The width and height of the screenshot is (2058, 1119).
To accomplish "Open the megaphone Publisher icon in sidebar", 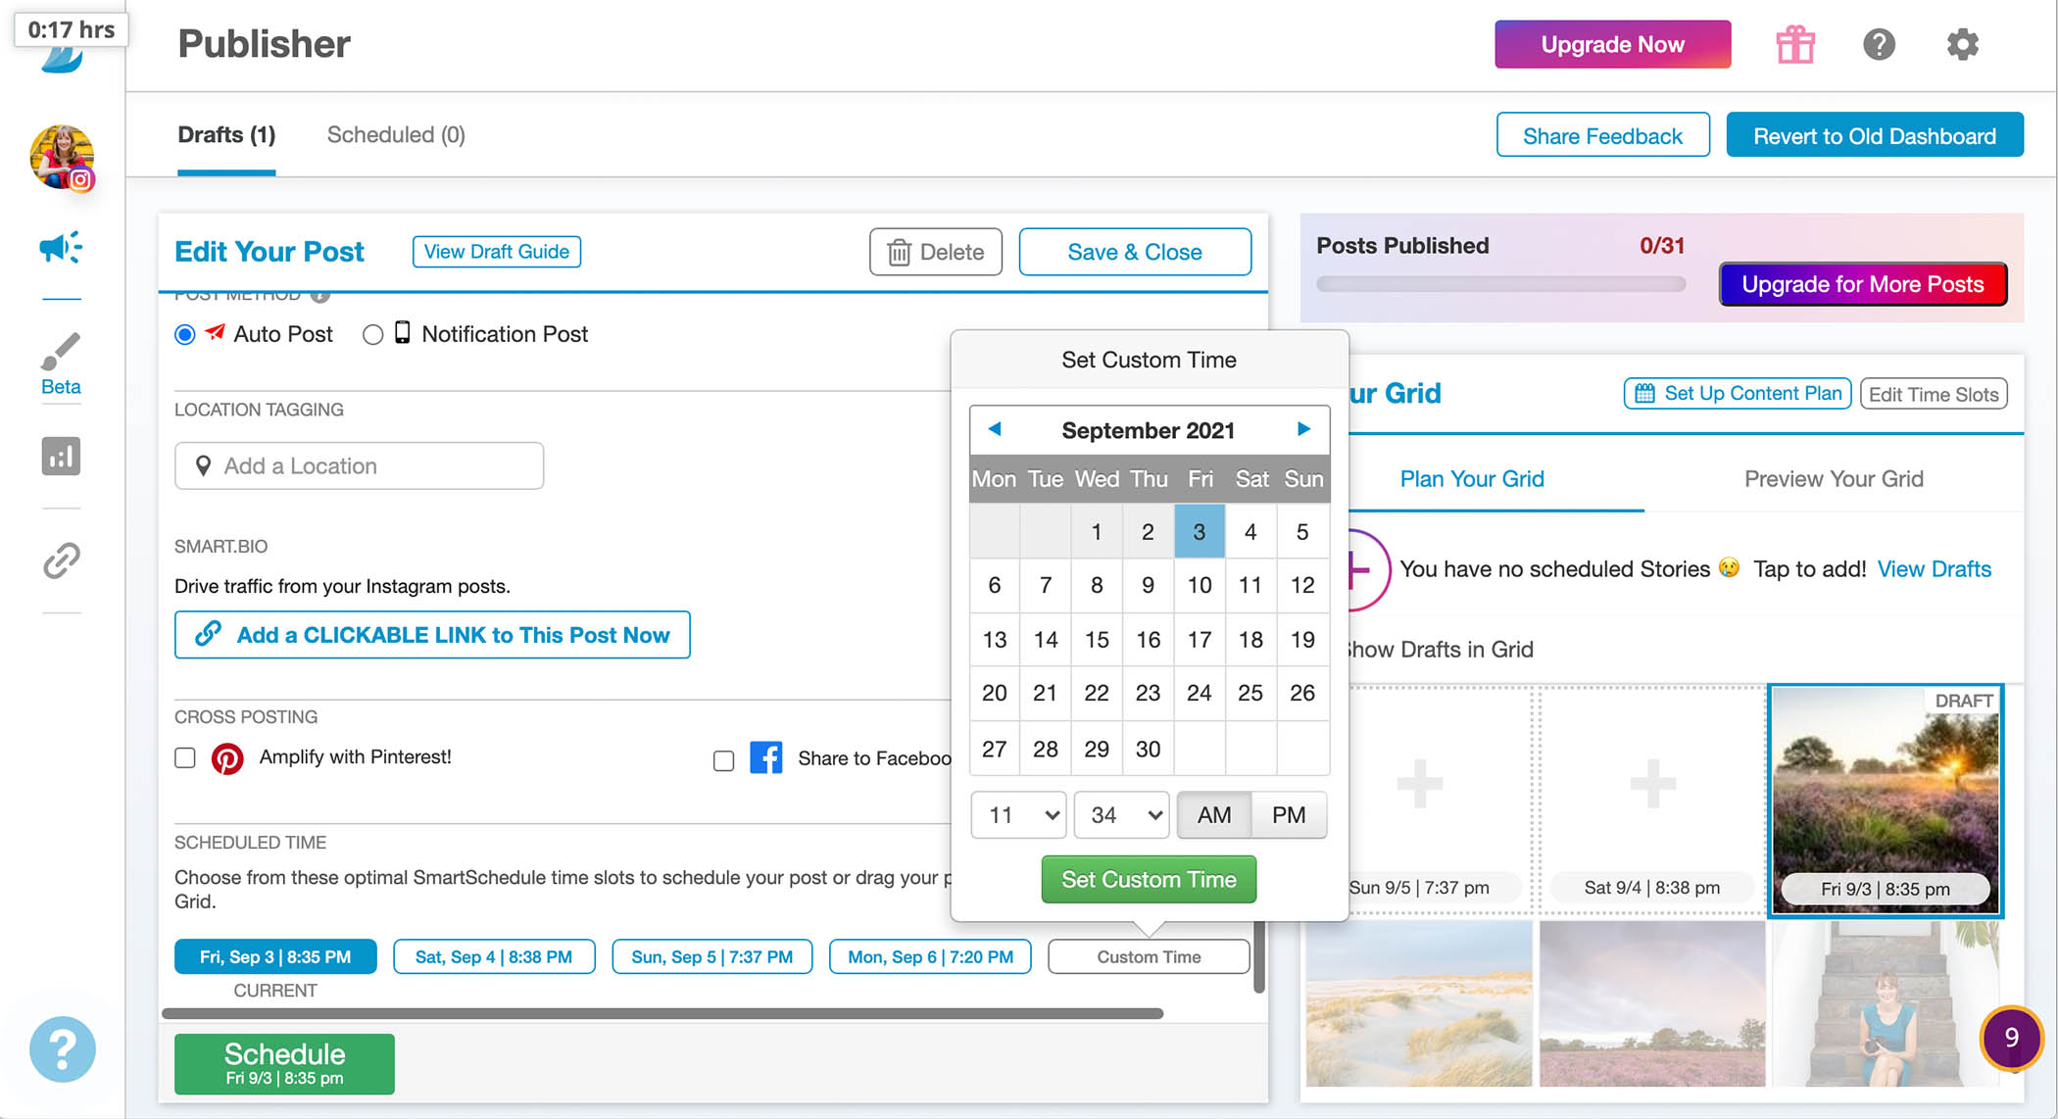I will pos(61,247).
